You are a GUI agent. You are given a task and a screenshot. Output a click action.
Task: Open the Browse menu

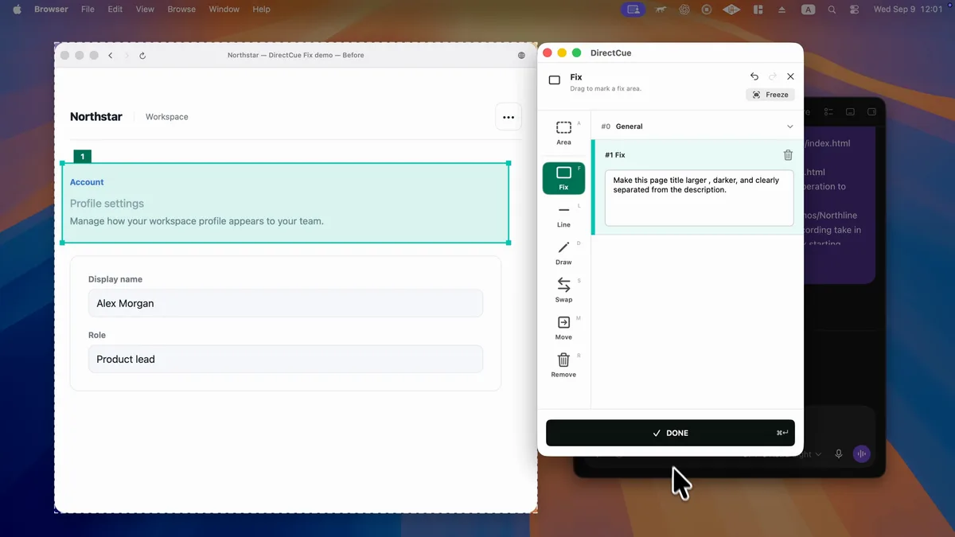[x=181, y=10]
